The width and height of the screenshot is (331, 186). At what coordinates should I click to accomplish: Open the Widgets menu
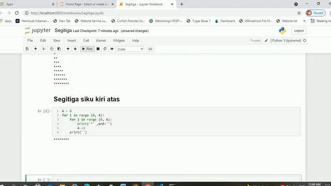(x=119, y=40)
